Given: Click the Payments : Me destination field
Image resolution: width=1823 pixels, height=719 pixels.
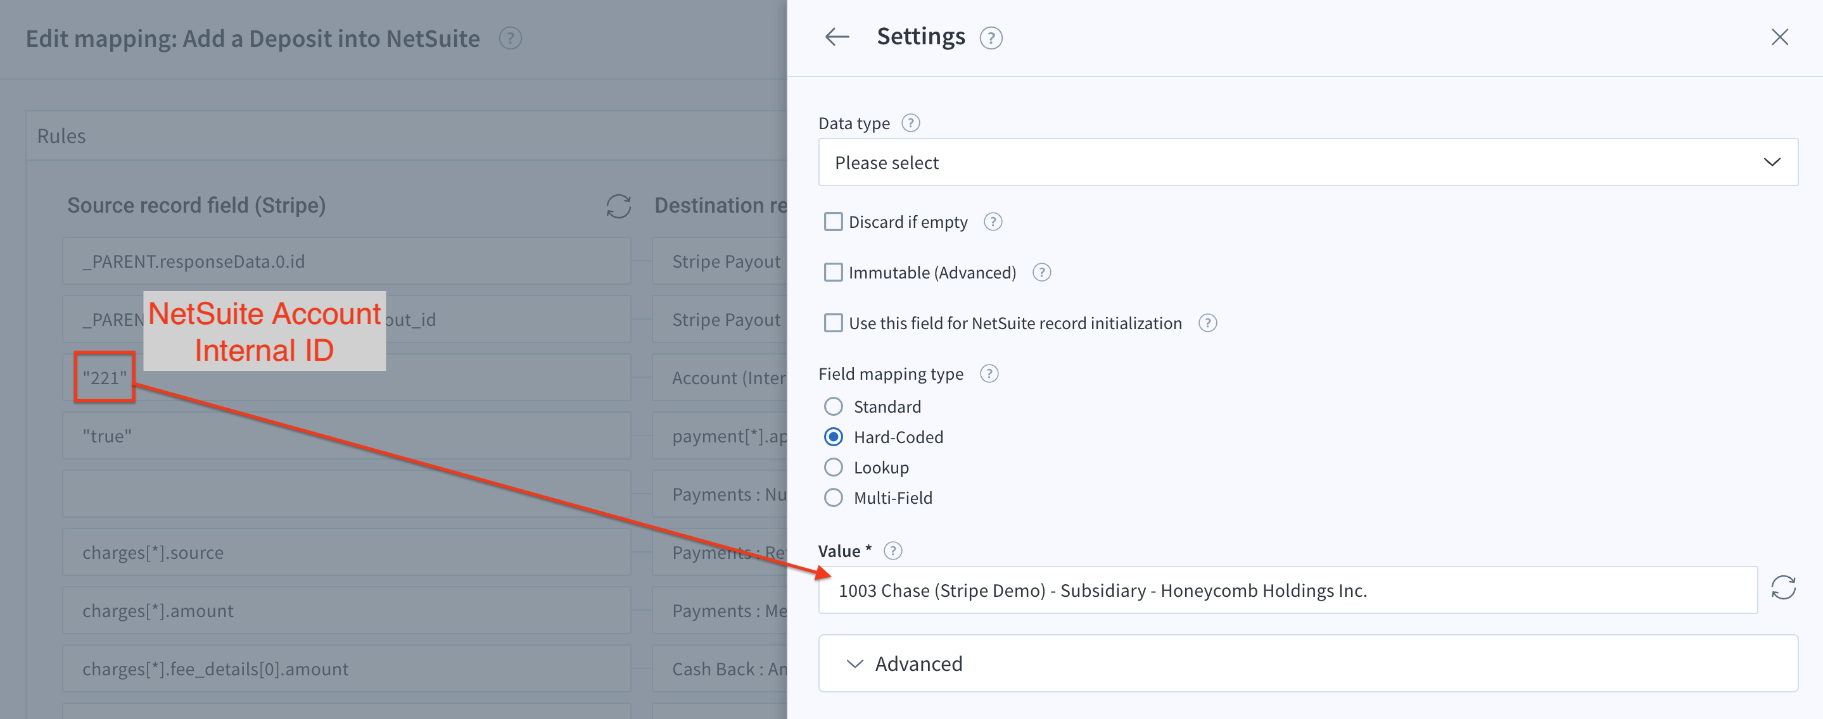Looking at the screenshot, I should (x=720, y=610).
